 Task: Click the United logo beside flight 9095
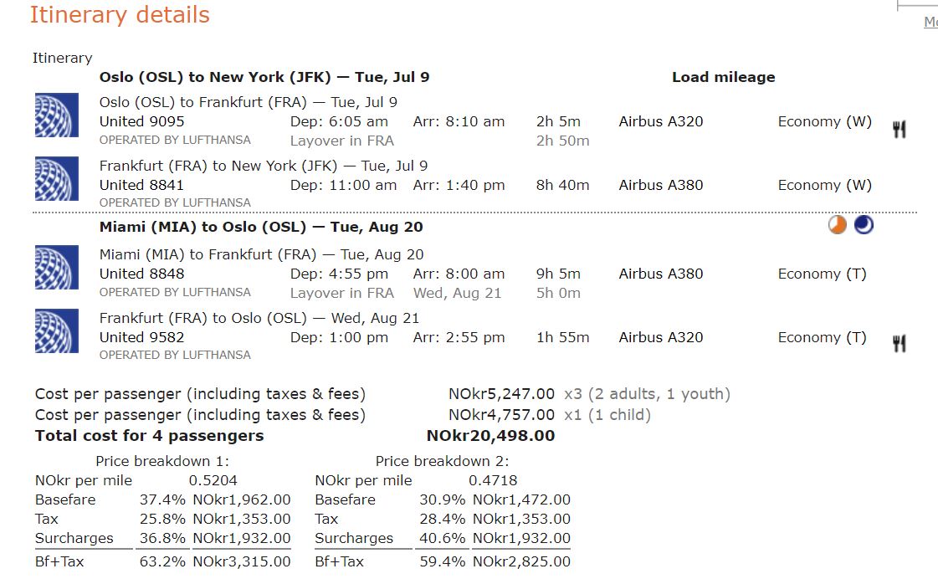(x=57, y=115)
